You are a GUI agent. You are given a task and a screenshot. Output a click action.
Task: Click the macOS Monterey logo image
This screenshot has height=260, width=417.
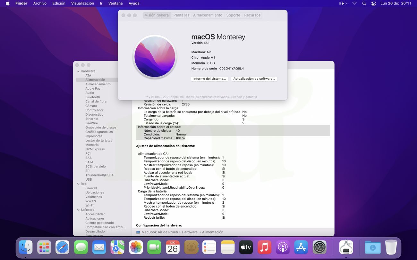[155, 57]
